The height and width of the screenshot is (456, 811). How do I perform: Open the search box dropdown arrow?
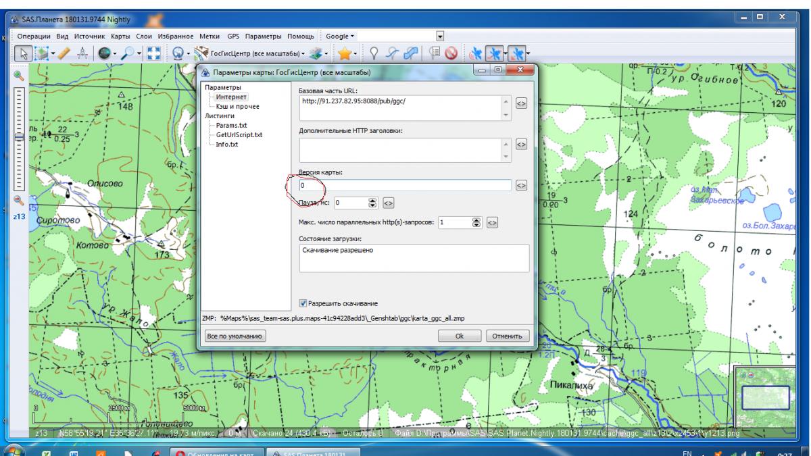click(x=441, y=35)
